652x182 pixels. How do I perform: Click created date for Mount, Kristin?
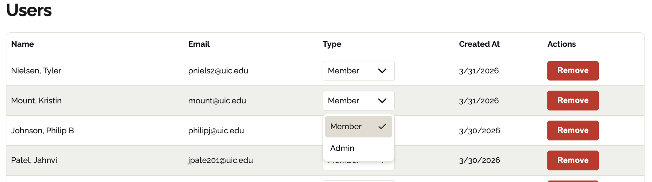tap(479, 101)
